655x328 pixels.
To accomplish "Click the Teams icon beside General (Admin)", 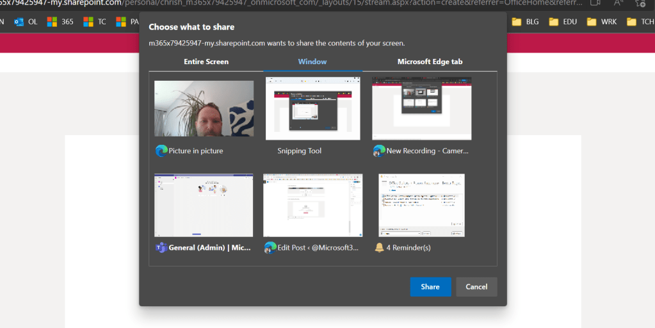I will [161, 247].
